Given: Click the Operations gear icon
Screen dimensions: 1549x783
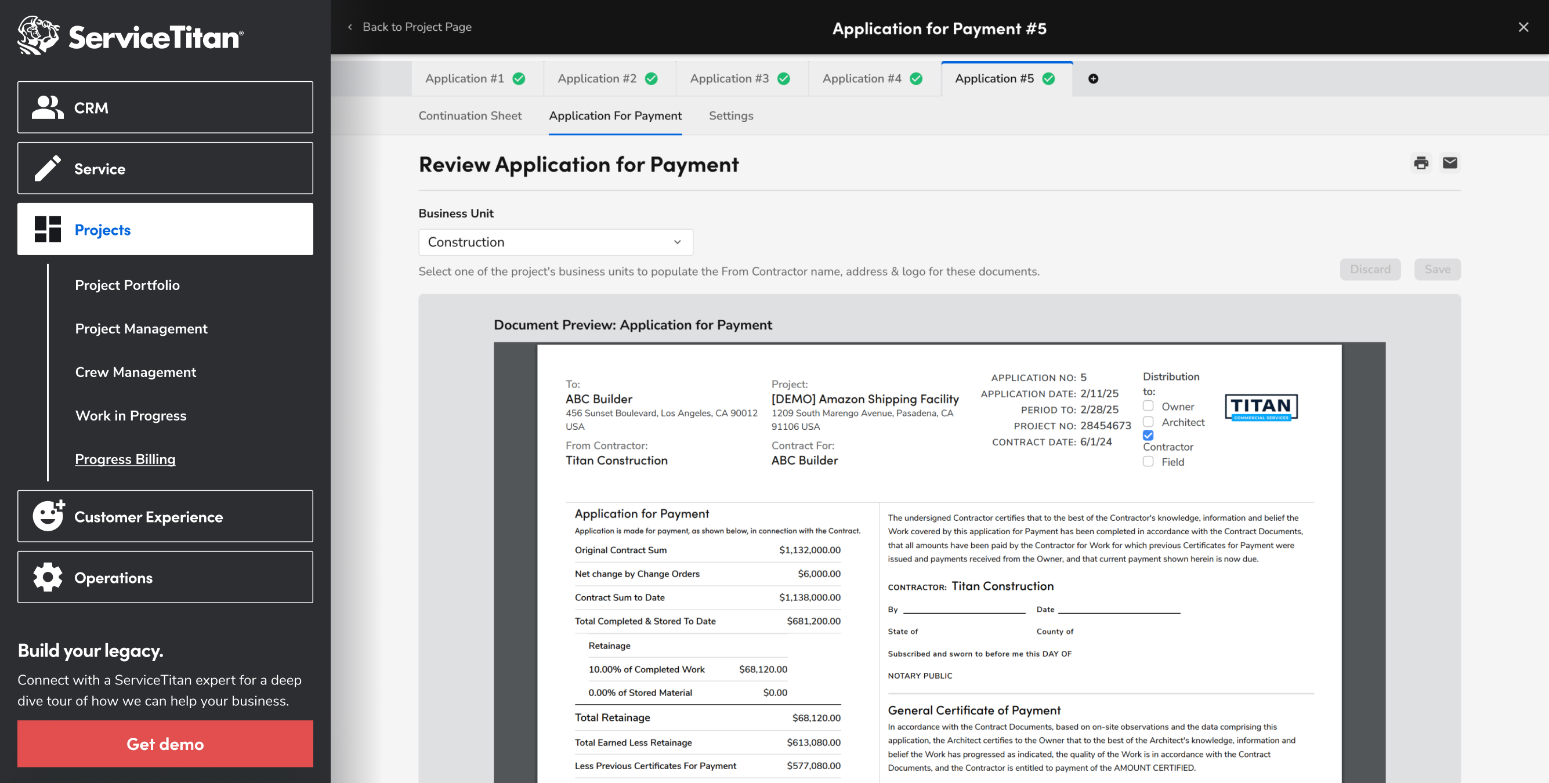Looking at the screenshot, I should pyautogui.click(x=48, y=577).
